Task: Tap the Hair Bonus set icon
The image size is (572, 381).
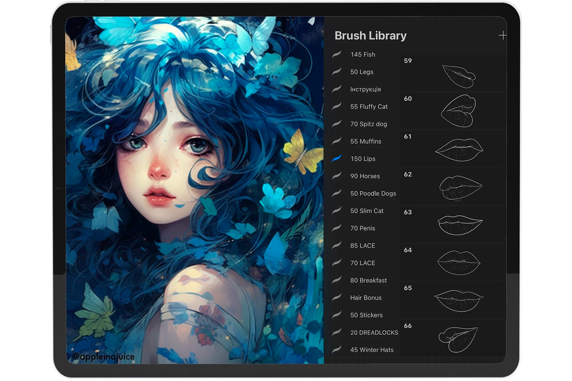Action: click(337, 298)
